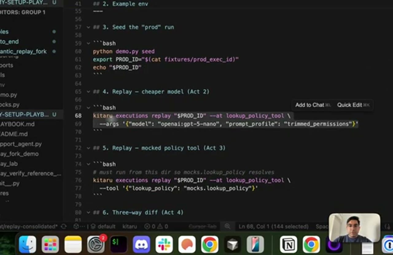Open the orange circular app in the dock

point(187,244)
